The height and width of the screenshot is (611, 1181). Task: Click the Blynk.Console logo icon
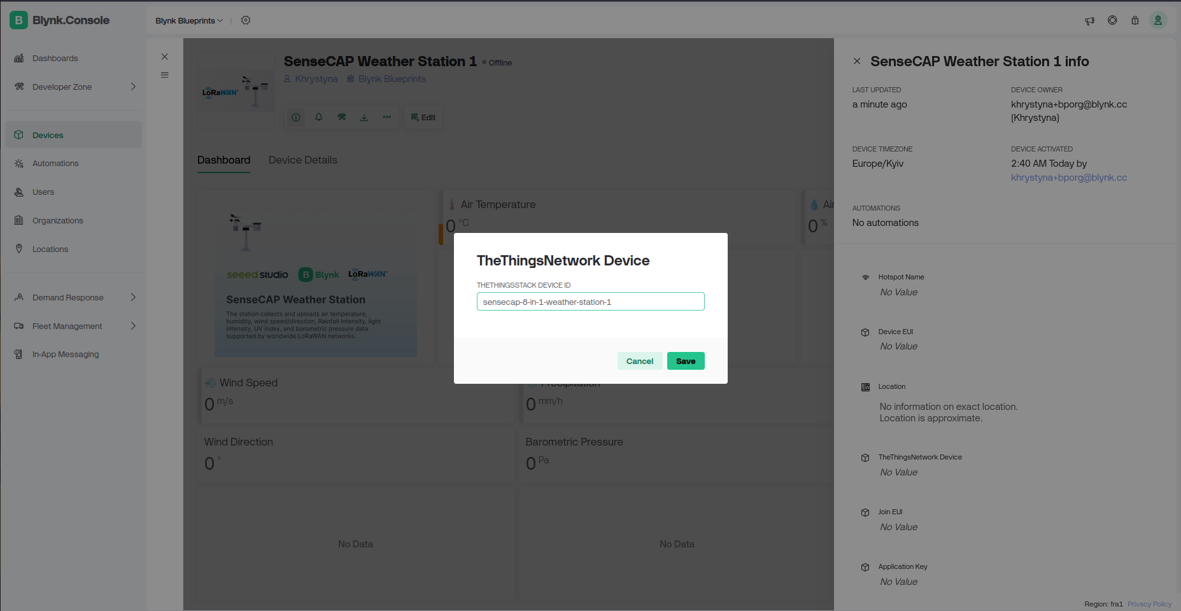pyautogui.click(x=18, y=20)
